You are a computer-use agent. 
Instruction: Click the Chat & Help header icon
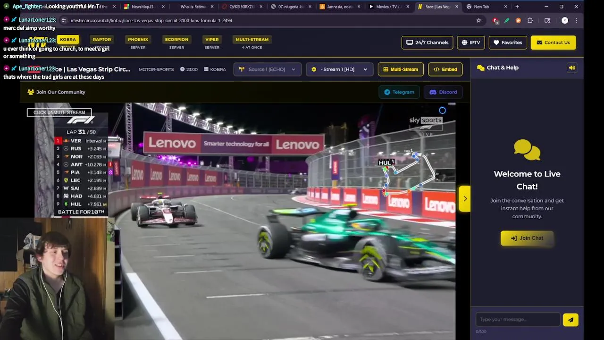(481, 68)
